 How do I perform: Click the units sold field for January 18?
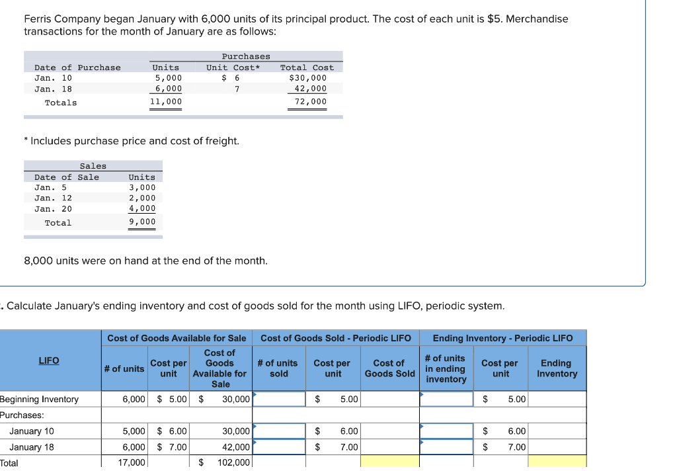click(278, 447)
